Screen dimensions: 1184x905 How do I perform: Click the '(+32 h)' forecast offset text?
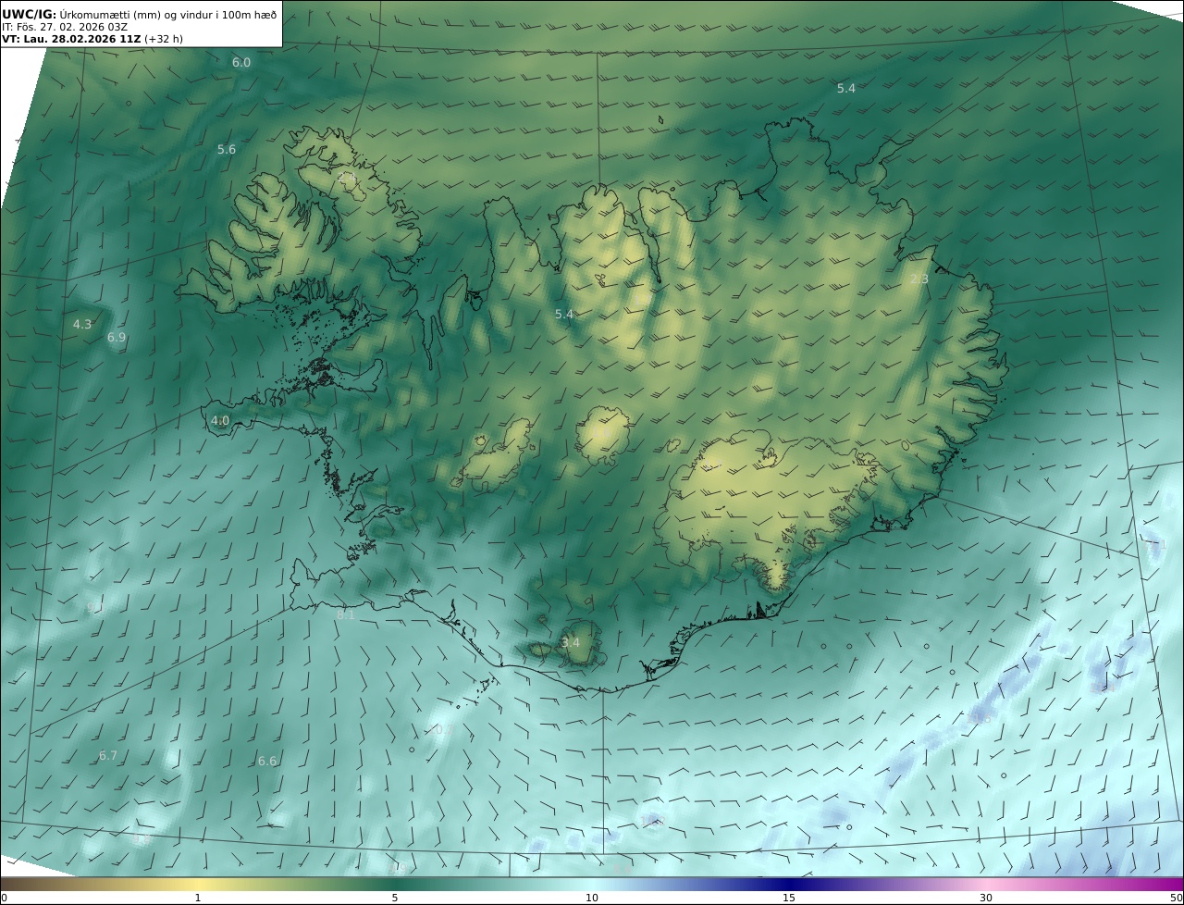pyautogui.click(x=164, y=40)
